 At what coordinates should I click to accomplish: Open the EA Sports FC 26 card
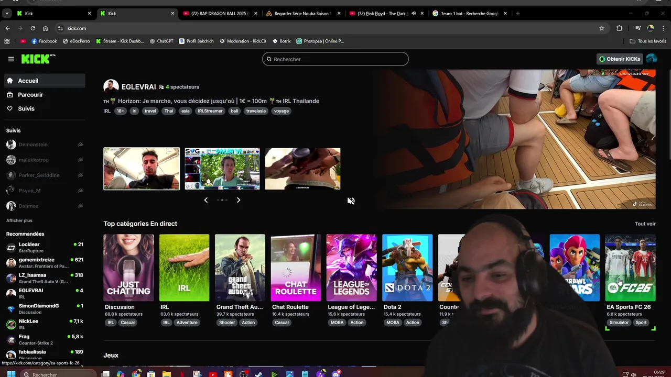tap(630, 268)
